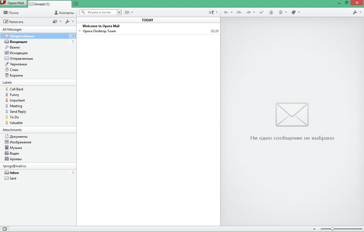Open the message list view layout icon
The height and width of the screenshot is (232, 364).
[127, 12]
